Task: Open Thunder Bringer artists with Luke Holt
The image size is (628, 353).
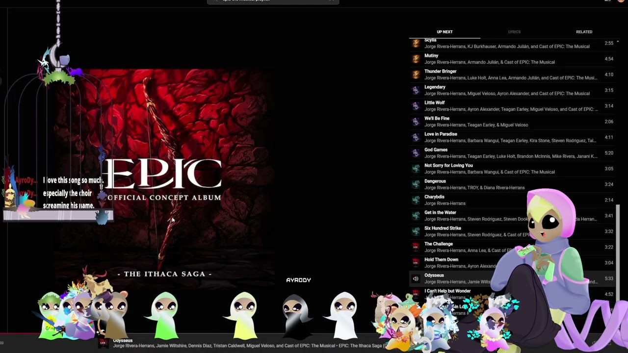Action: 510,78
